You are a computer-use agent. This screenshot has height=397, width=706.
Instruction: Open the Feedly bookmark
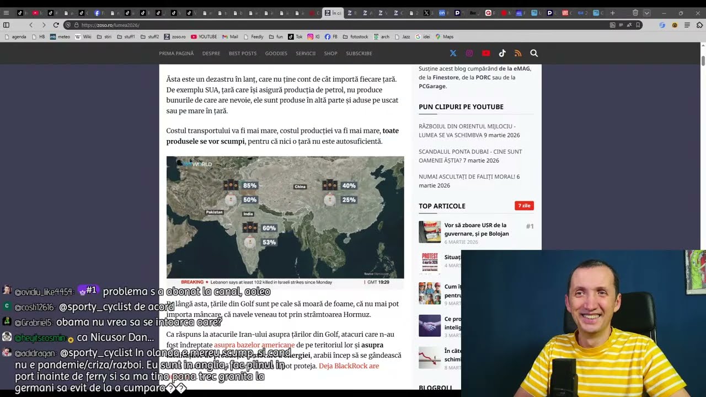(254, 37)
